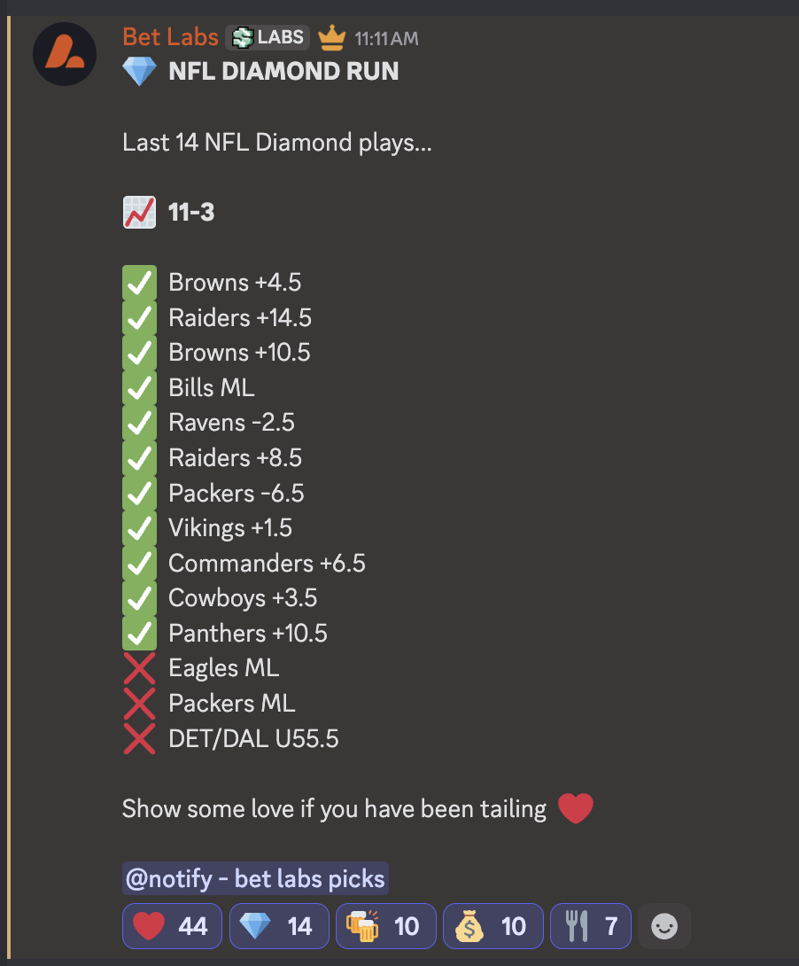The width and height of the screenshot is (799, 966).
Task: Toggle the diamond reaction with 14
Action: [x=279, y=926]
